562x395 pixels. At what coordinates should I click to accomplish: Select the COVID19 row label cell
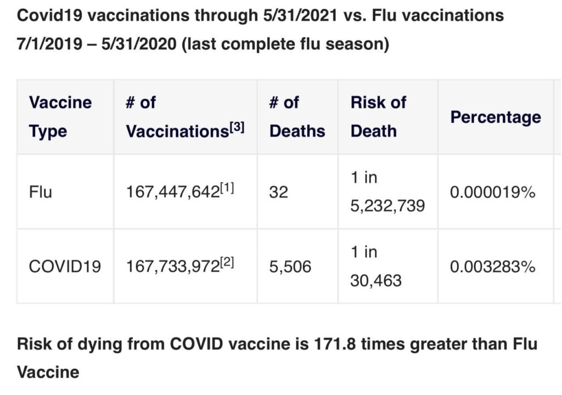click(x=65, y=267)
